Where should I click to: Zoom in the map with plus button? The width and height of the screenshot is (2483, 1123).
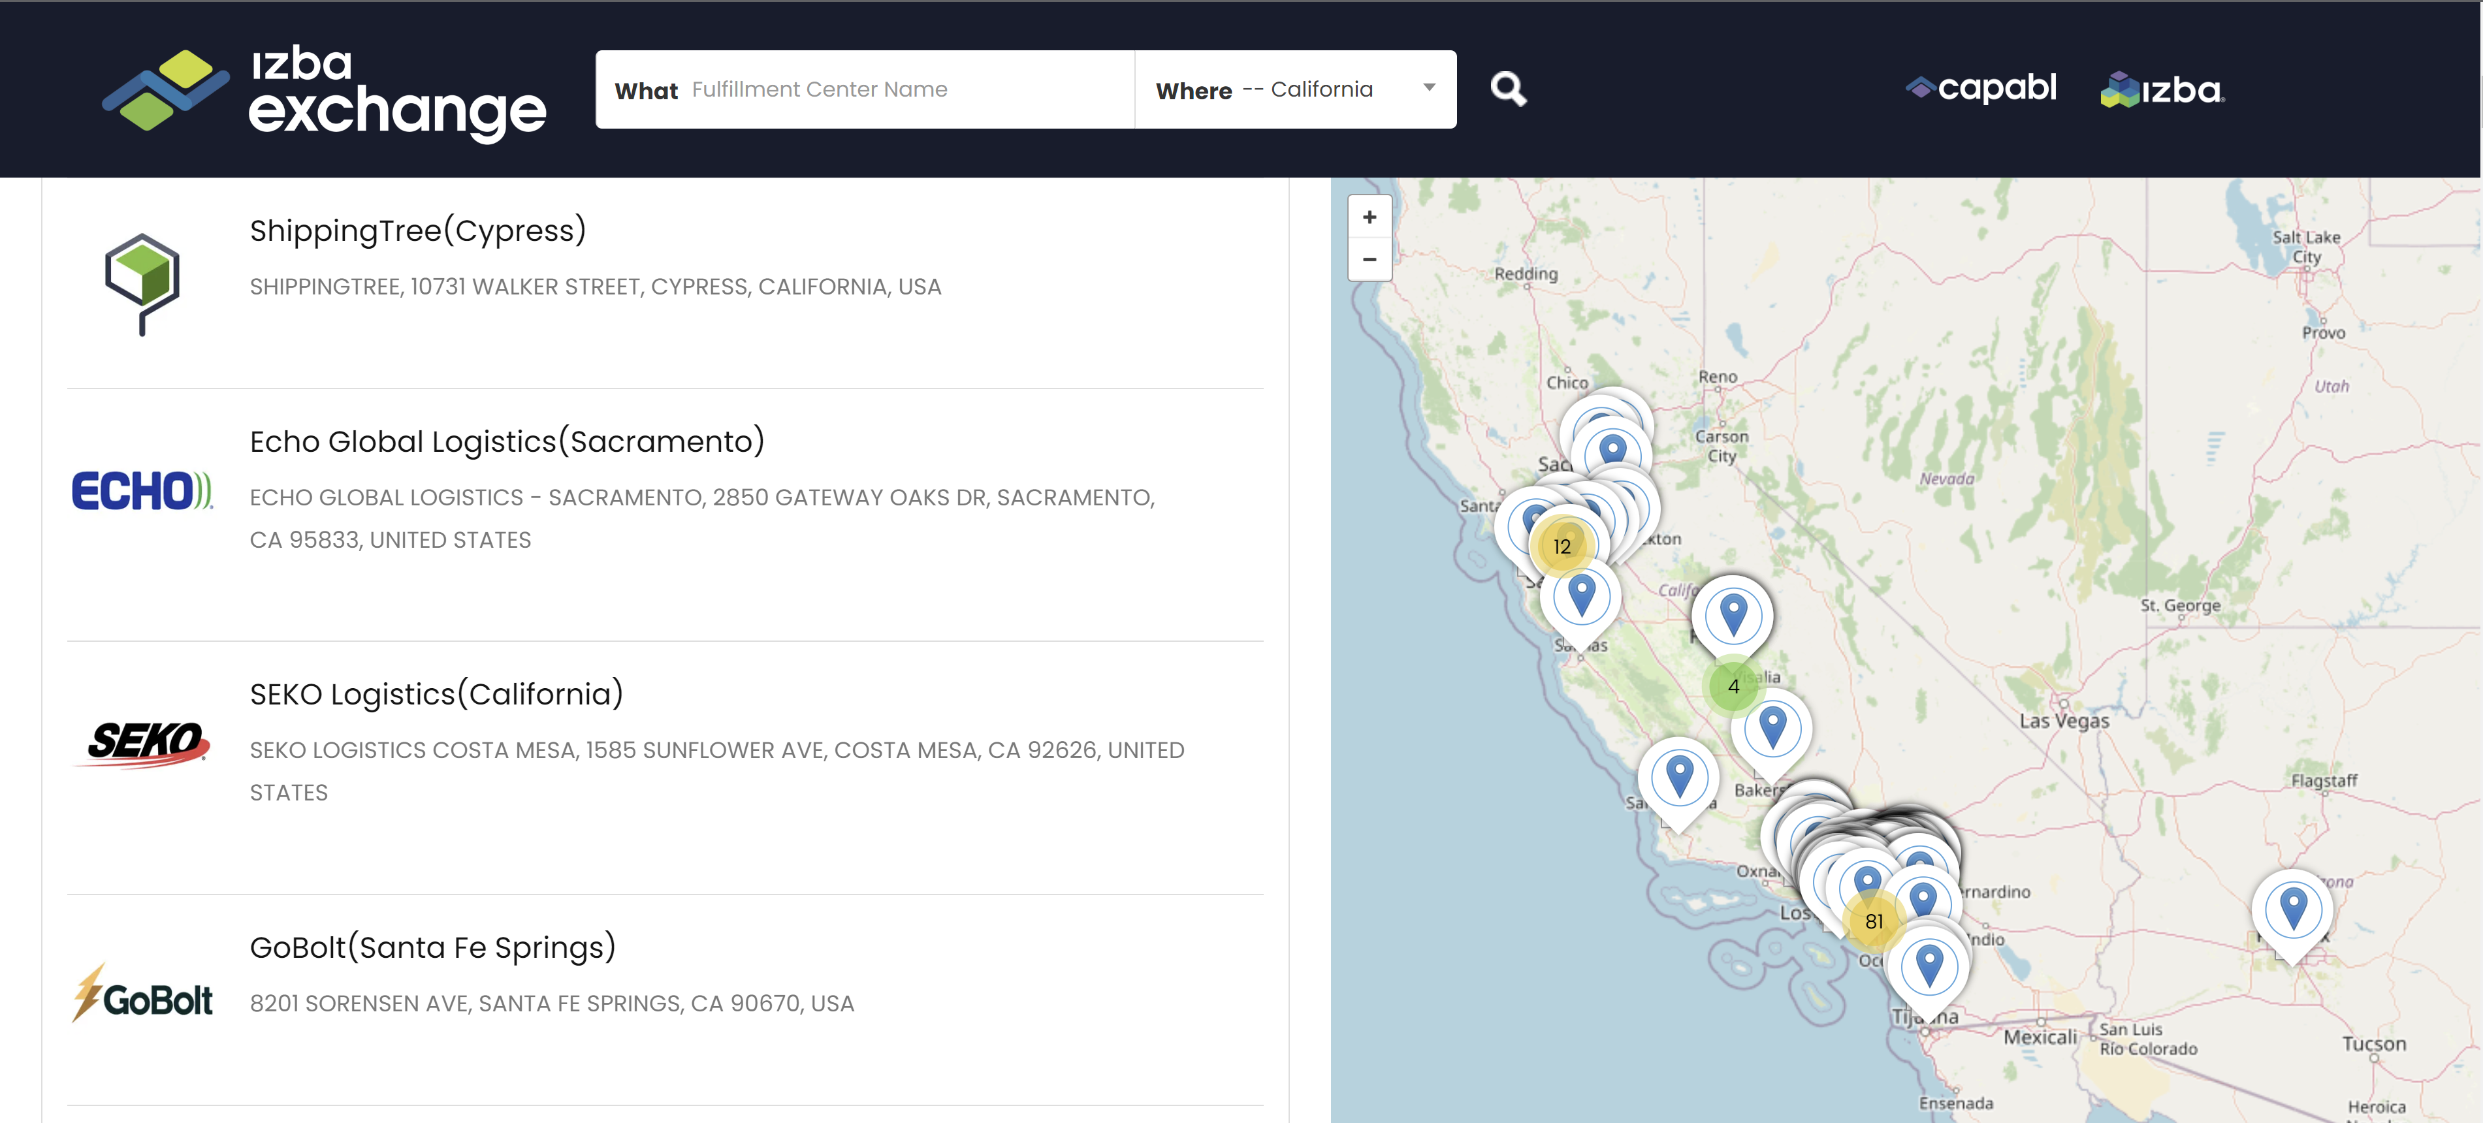tap(1369, 217)
